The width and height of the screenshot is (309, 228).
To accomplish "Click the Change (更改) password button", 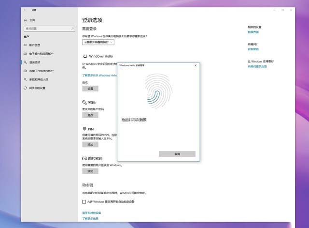I will click(x=90, y=115).
